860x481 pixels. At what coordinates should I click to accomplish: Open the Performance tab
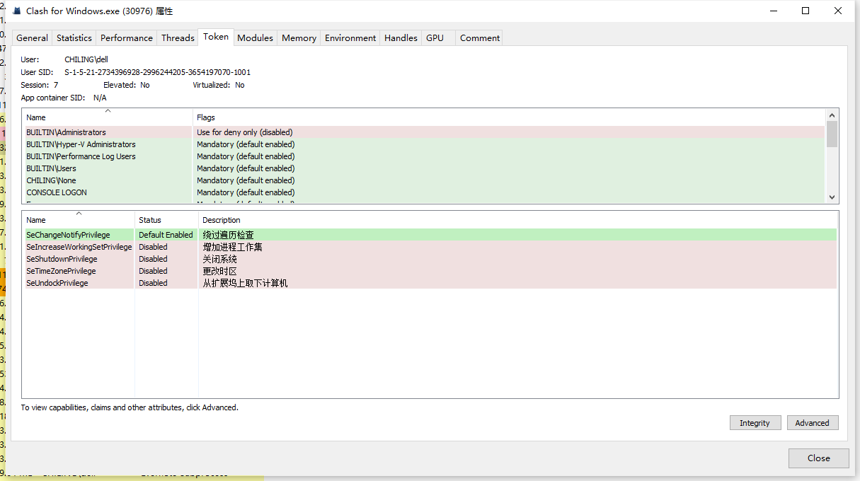pos(127,38)
